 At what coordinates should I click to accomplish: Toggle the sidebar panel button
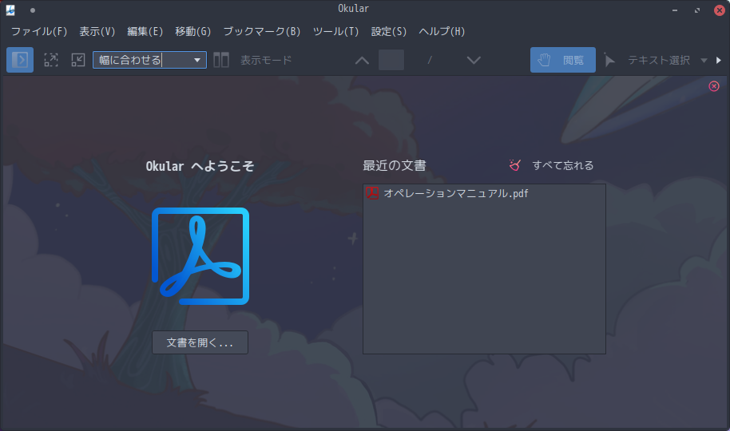pyautogui.click(x=19, y=60)
